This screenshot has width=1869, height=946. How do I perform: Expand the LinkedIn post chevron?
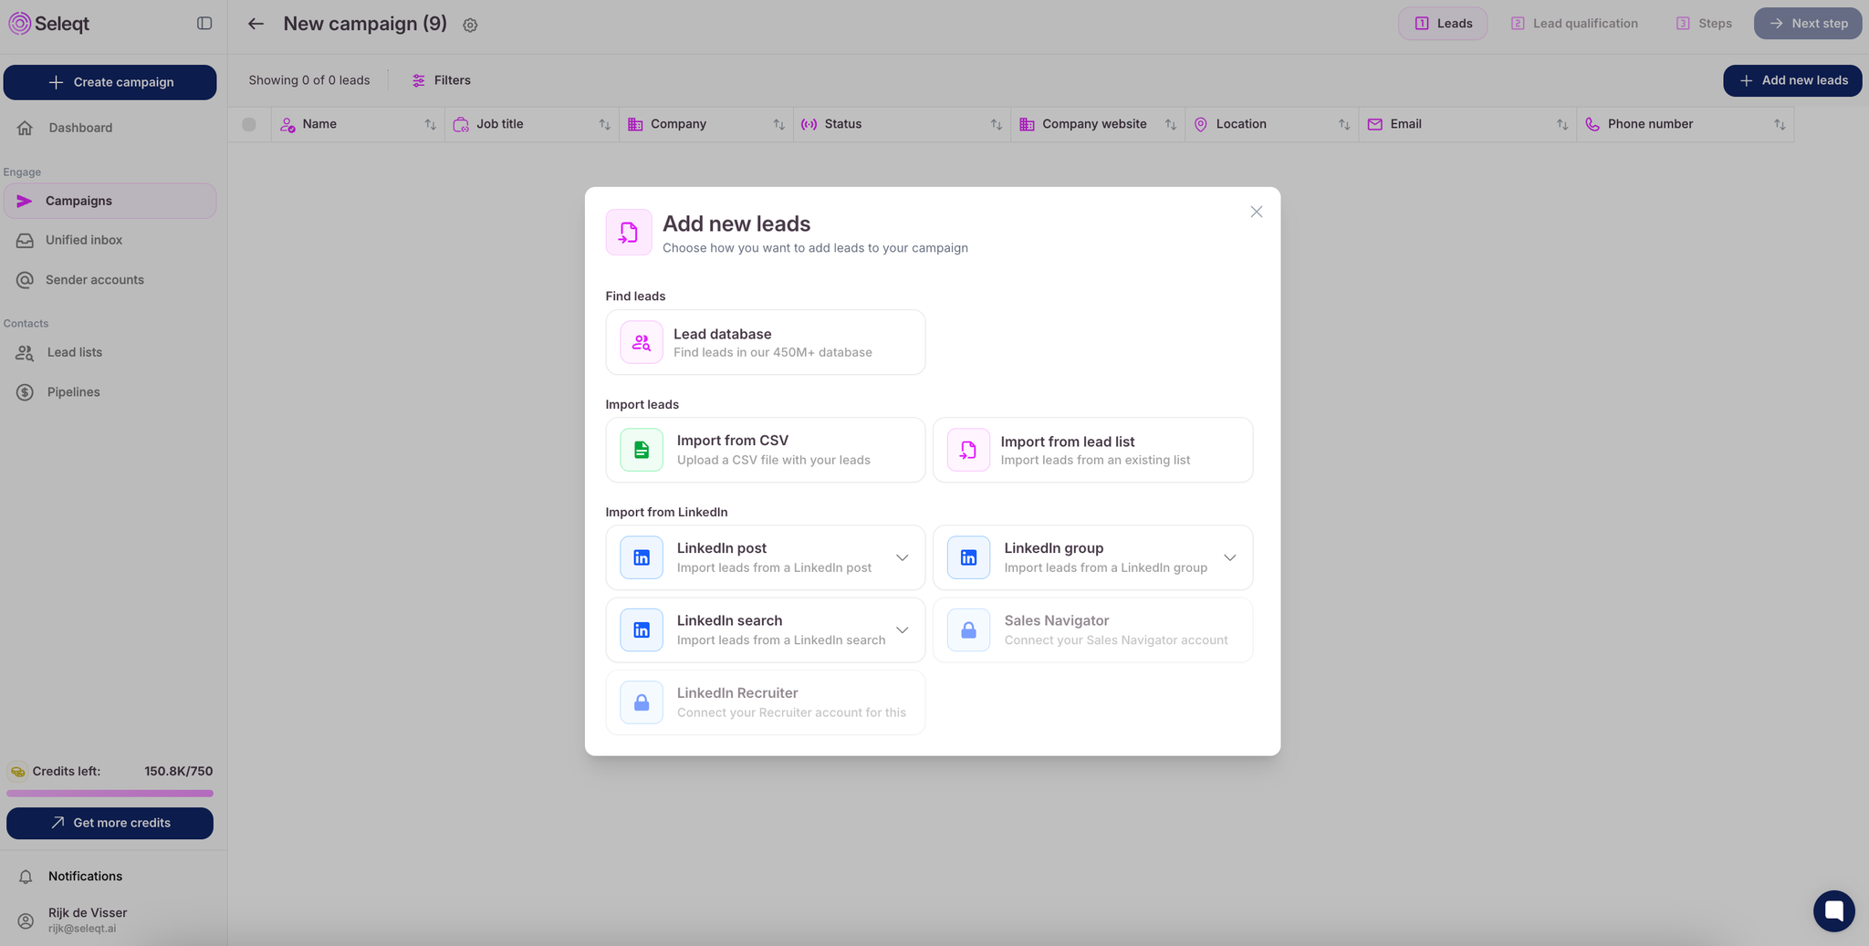pos(902,557)
